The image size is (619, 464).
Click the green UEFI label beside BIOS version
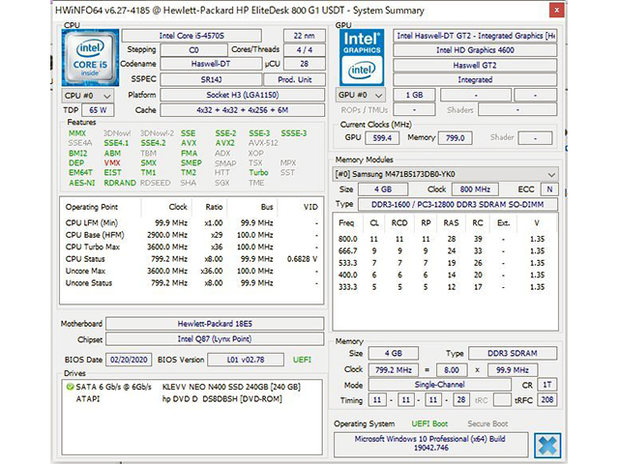pyautogui.click(x=302, y=360)
